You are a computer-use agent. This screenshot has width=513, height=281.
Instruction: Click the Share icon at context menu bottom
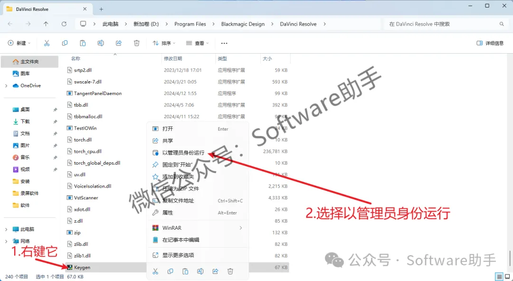pos(215,271)
